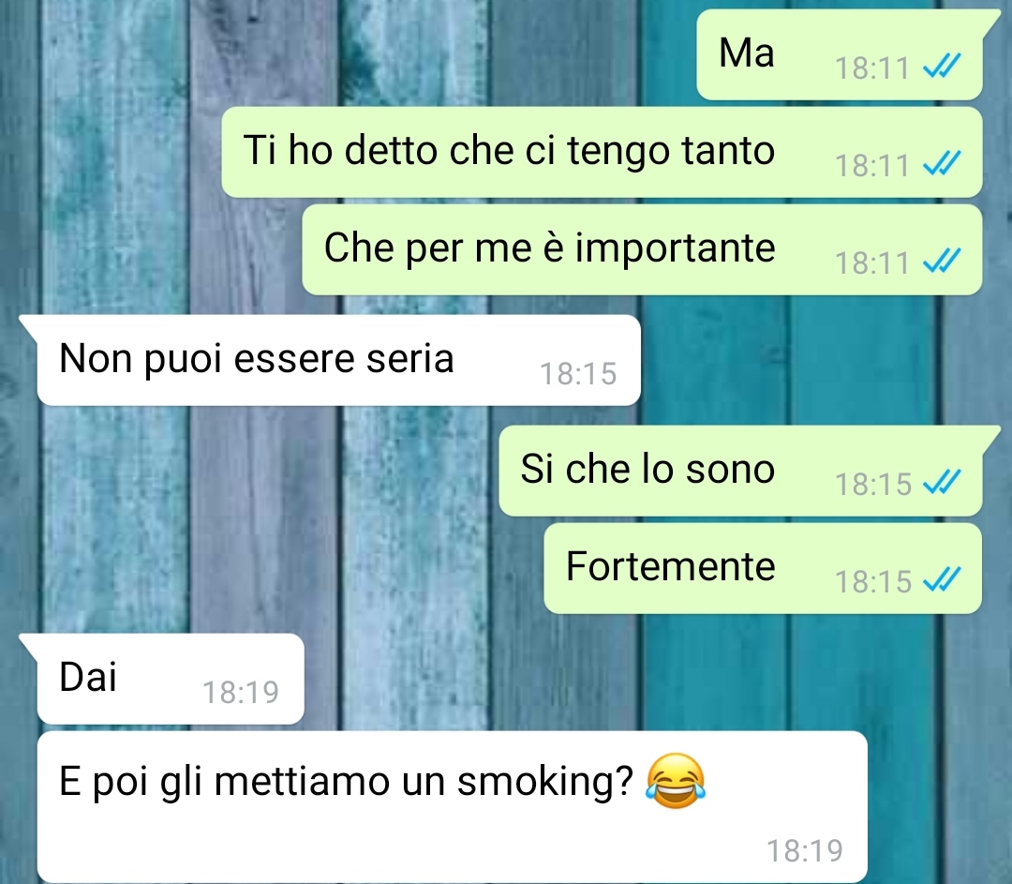Click 18:11 timestamp on the 'Ma' bubble
This screenshot has height=884, width=1012.
point(872,67)
